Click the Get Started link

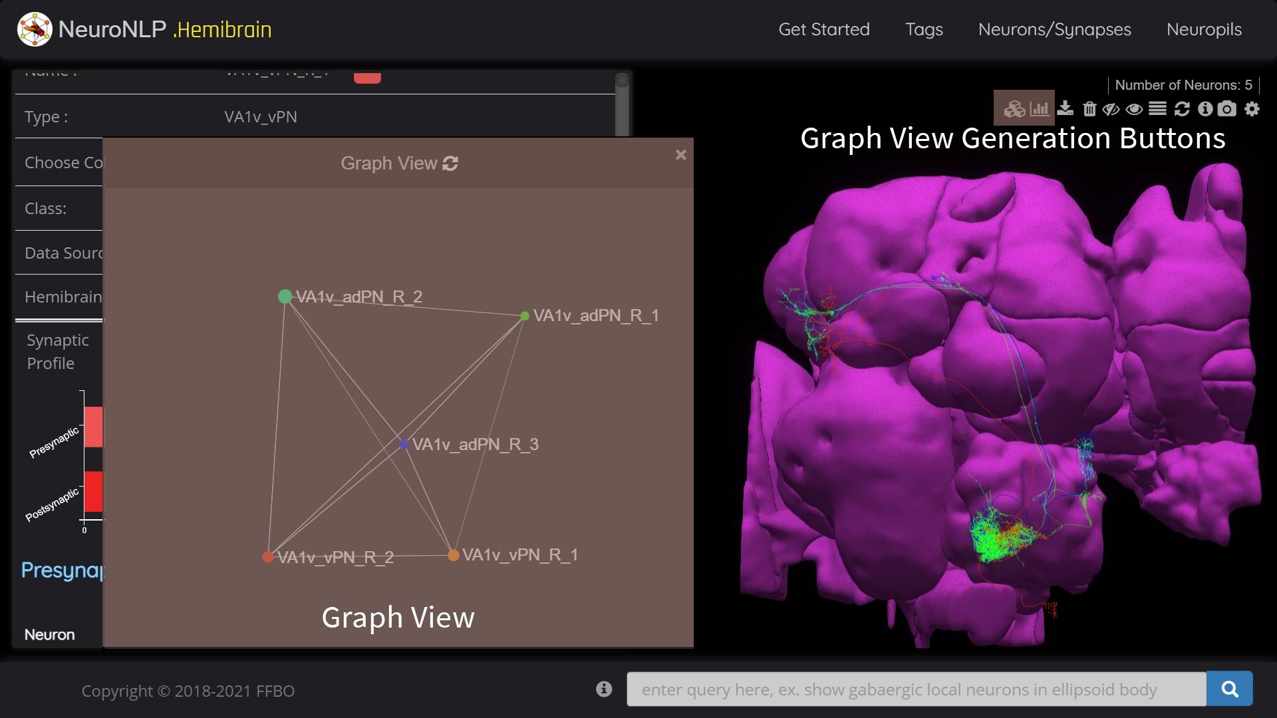[x=823, y=29]
